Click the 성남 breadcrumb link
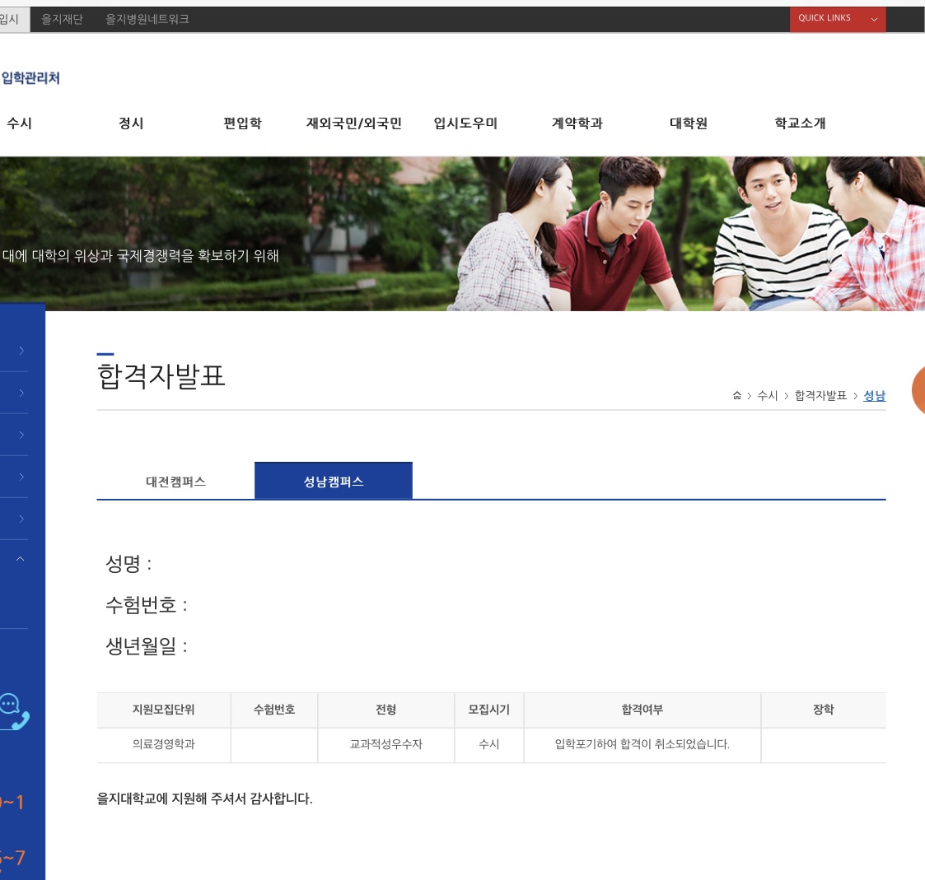The width and height of the screenshot is (925, 880). (874, 395)
